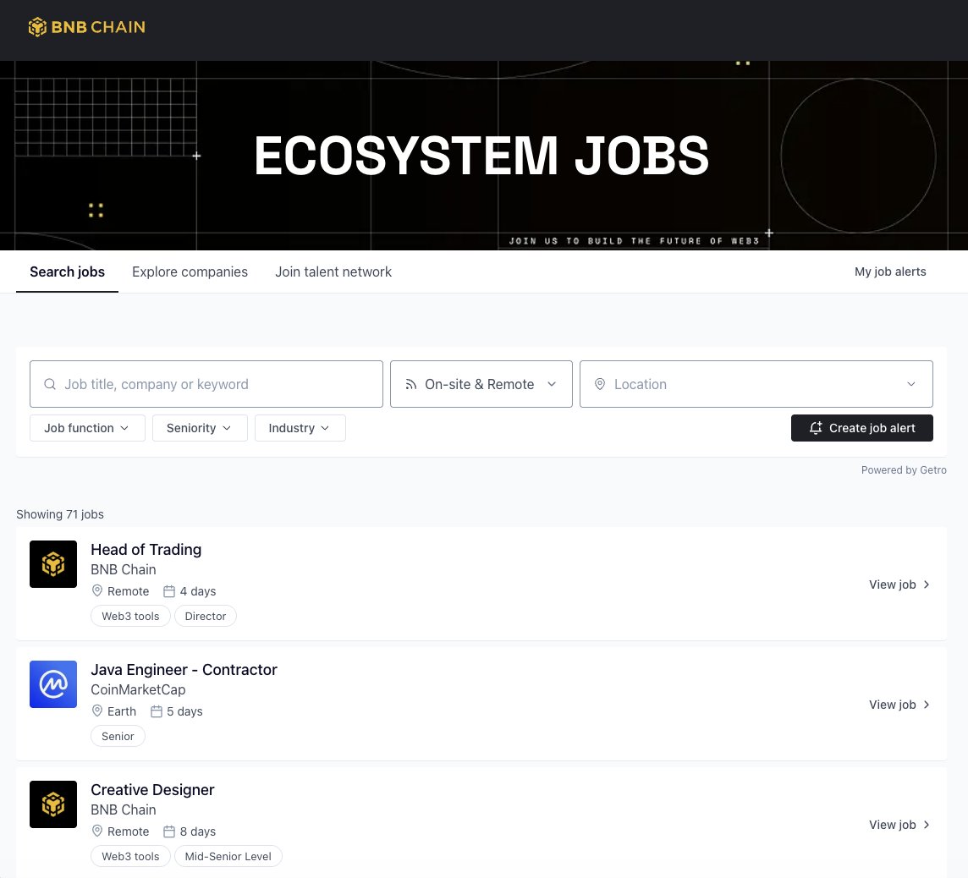View job for Creative Designer
The width and height of the screenshot is (968, 878).
tap(899, 825)
